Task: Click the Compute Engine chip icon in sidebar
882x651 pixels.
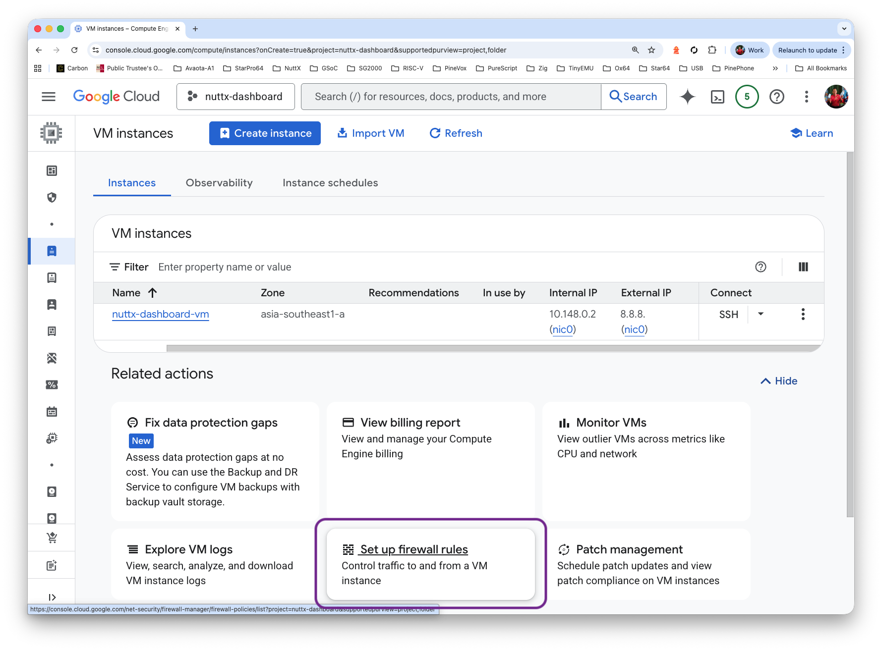Action: (x=52, y=133)
